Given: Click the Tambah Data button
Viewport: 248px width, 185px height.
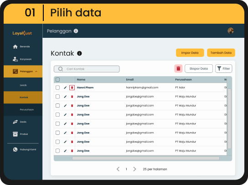Looking at the screenshot, I should 221,53.
